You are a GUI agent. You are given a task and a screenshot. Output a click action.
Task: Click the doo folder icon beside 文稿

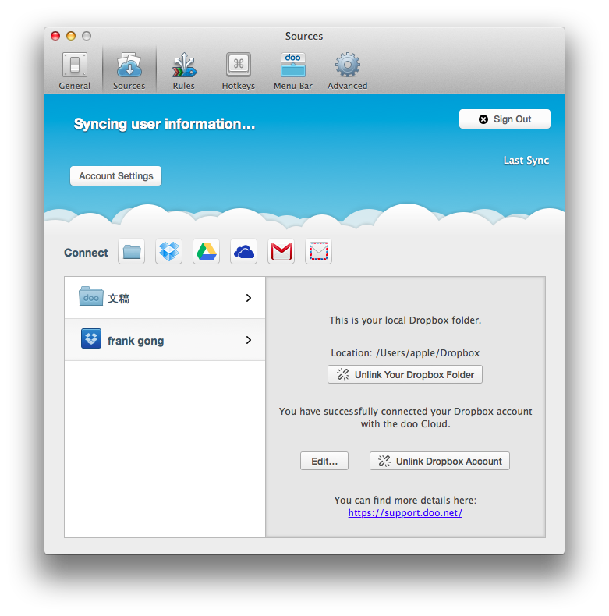tap(91, 296)
